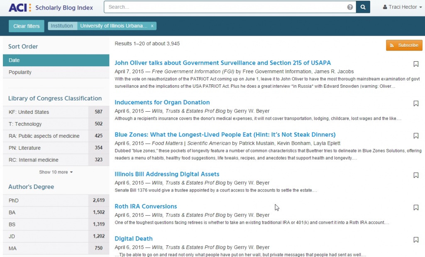Image resolution: width=425 pixels, height=257 pixels.
Task: Open Inducements for Organ Donation post
Action: [x=162, y=102]
